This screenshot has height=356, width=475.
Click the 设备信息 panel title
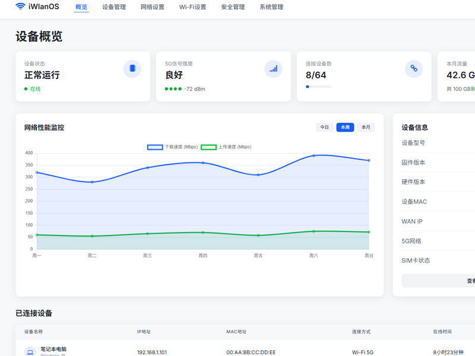tap(414, 128)
